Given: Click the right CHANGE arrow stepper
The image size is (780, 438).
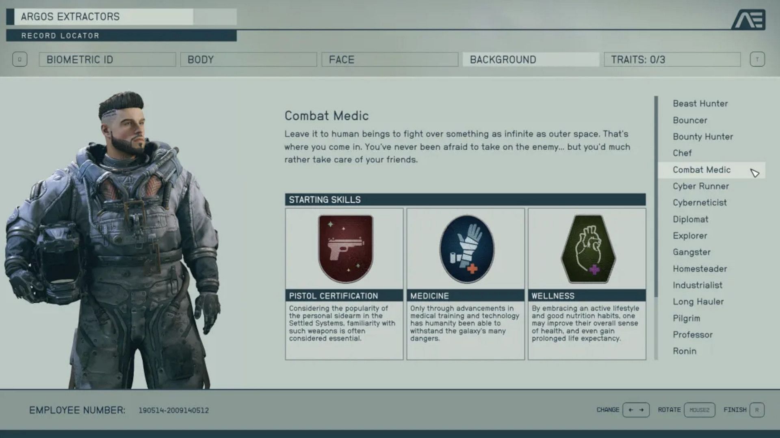Looking at the screenshot, I should point(641,410).
